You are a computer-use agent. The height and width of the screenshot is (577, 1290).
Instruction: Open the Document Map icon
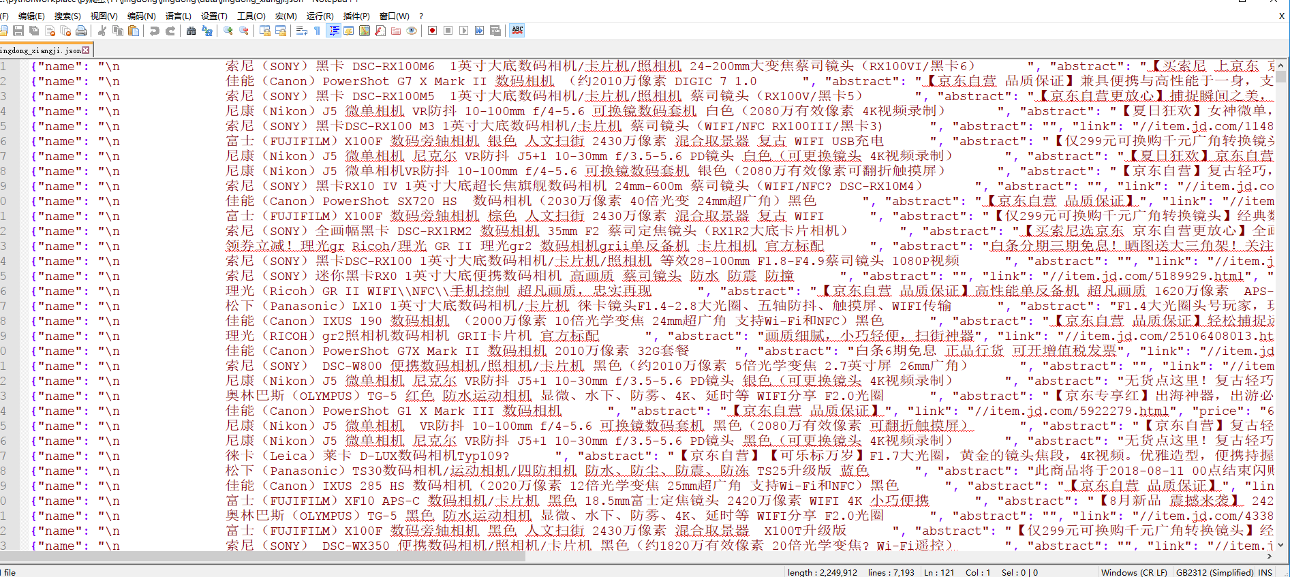tap(365, 31)
